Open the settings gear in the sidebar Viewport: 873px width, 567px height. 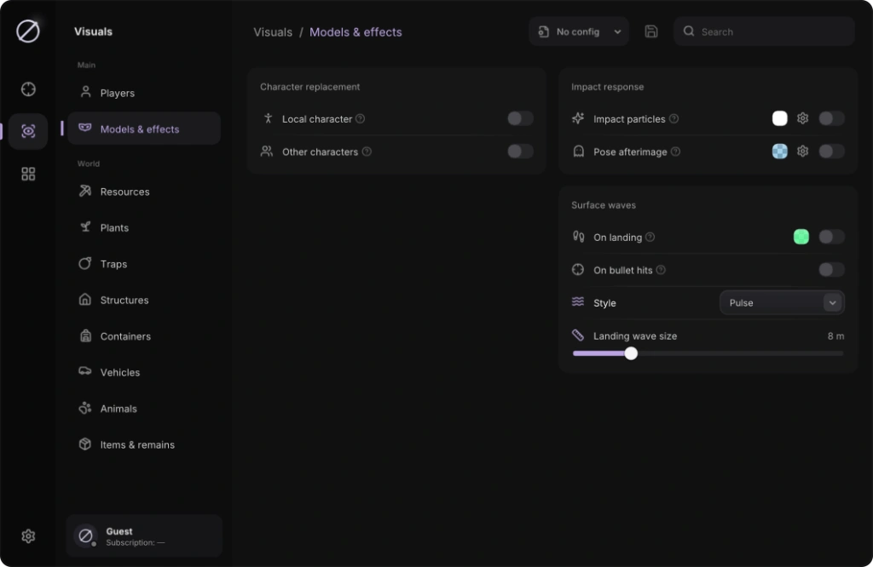tap(28, 535)
